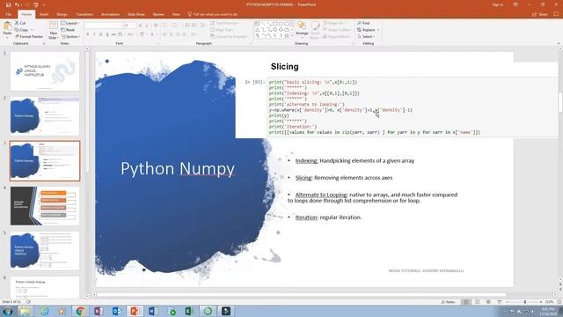
Task: Expand the Select dropdown in Editing
Action: pos(374,37)
